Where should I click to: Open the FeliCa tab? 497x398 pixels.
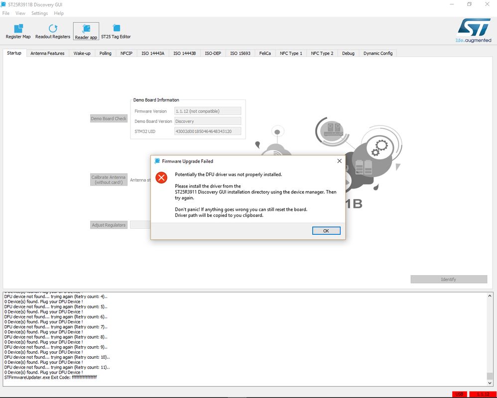(x=265, y=53)
